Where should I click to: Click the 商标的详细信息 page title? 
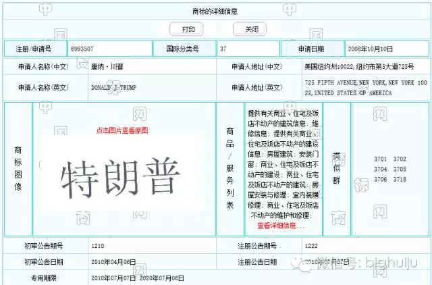coord(216,11)
